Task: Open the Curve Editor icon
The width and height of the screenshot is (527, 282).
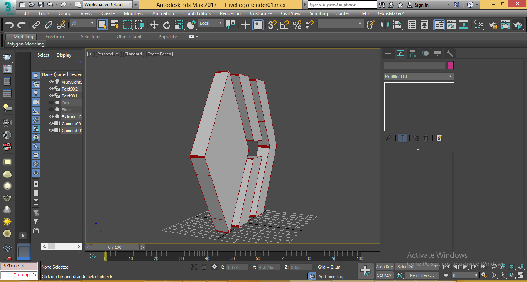Action: click(x=451, y=25)
